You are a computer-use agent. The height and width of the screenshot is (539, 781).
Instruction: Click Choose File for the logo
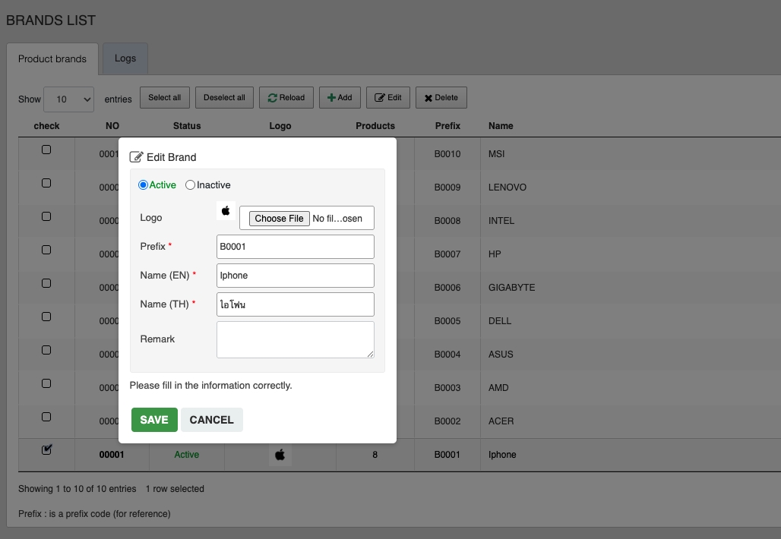point(279,219)
